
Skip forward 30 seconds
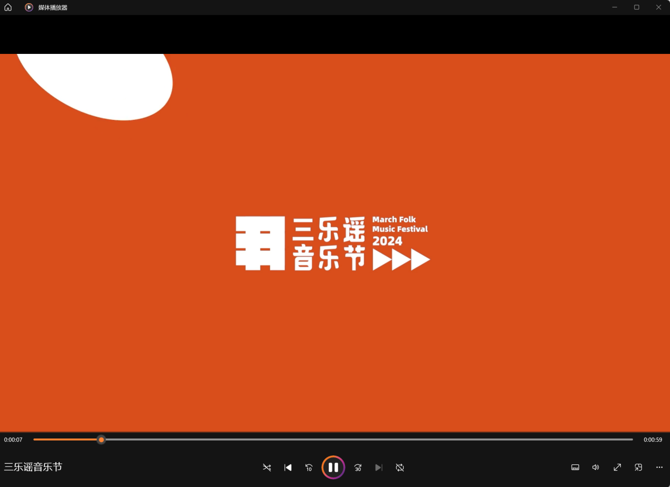(358, 467)
